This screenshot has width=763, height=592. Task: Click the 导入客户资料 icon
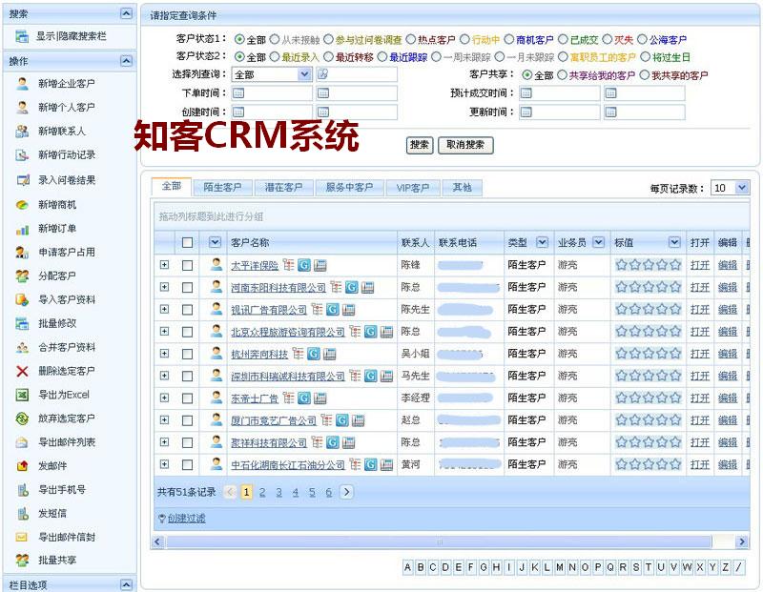click(x=22, y=299)
